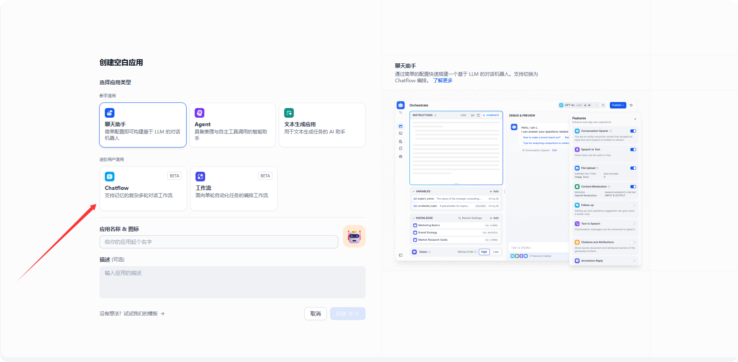The height and width of the screenshot is (362, 738).
Task: Select the Chatflow app type icon
Action: click(x=110, y=177)
